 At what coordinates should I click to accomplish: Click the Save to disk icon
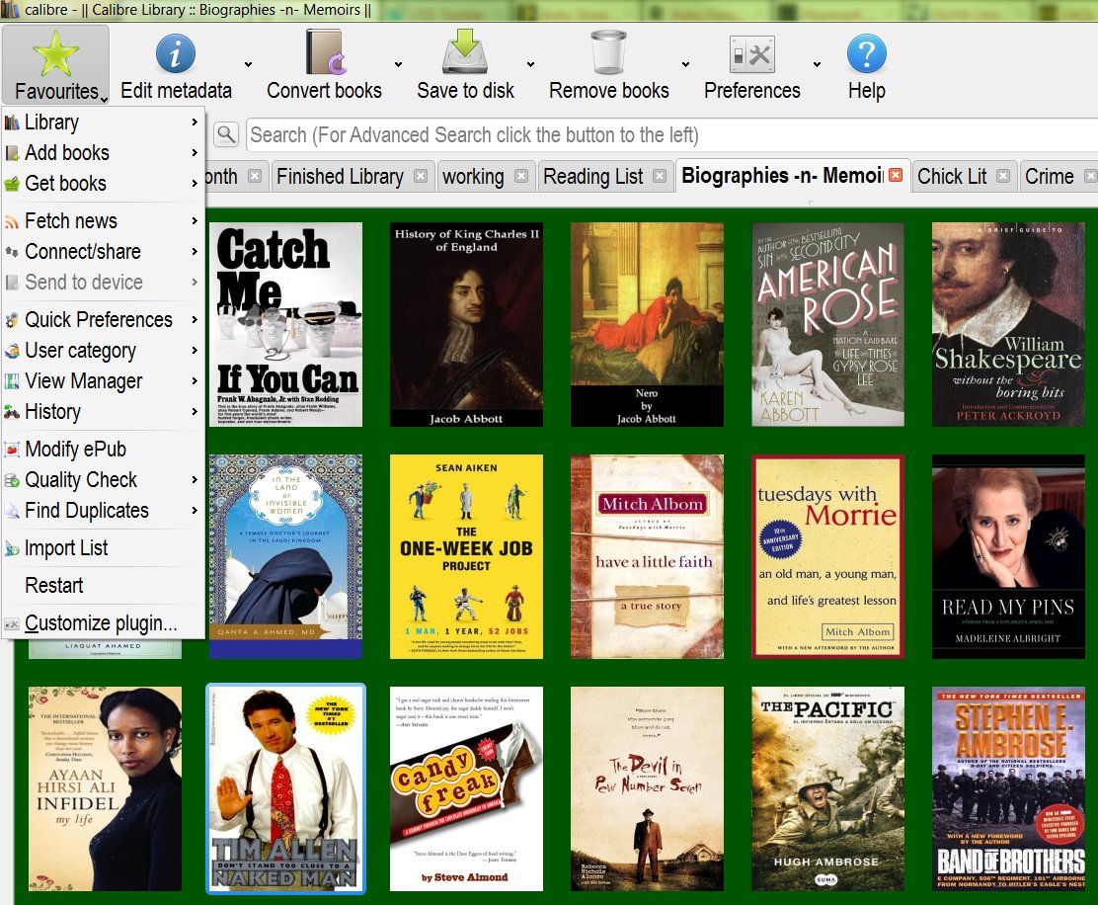pos(465,52)
